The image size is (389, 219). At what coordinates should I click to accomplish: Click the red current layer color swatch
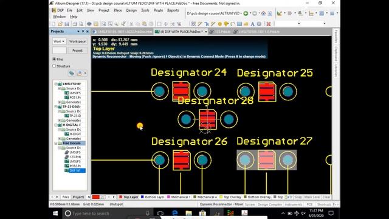pos(96,197)
